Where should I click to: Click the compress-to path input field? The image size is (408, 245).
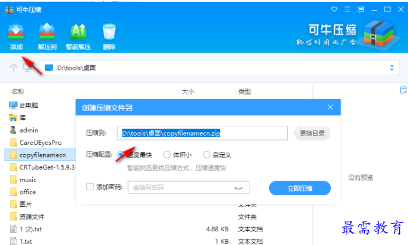tap(202, 133)
